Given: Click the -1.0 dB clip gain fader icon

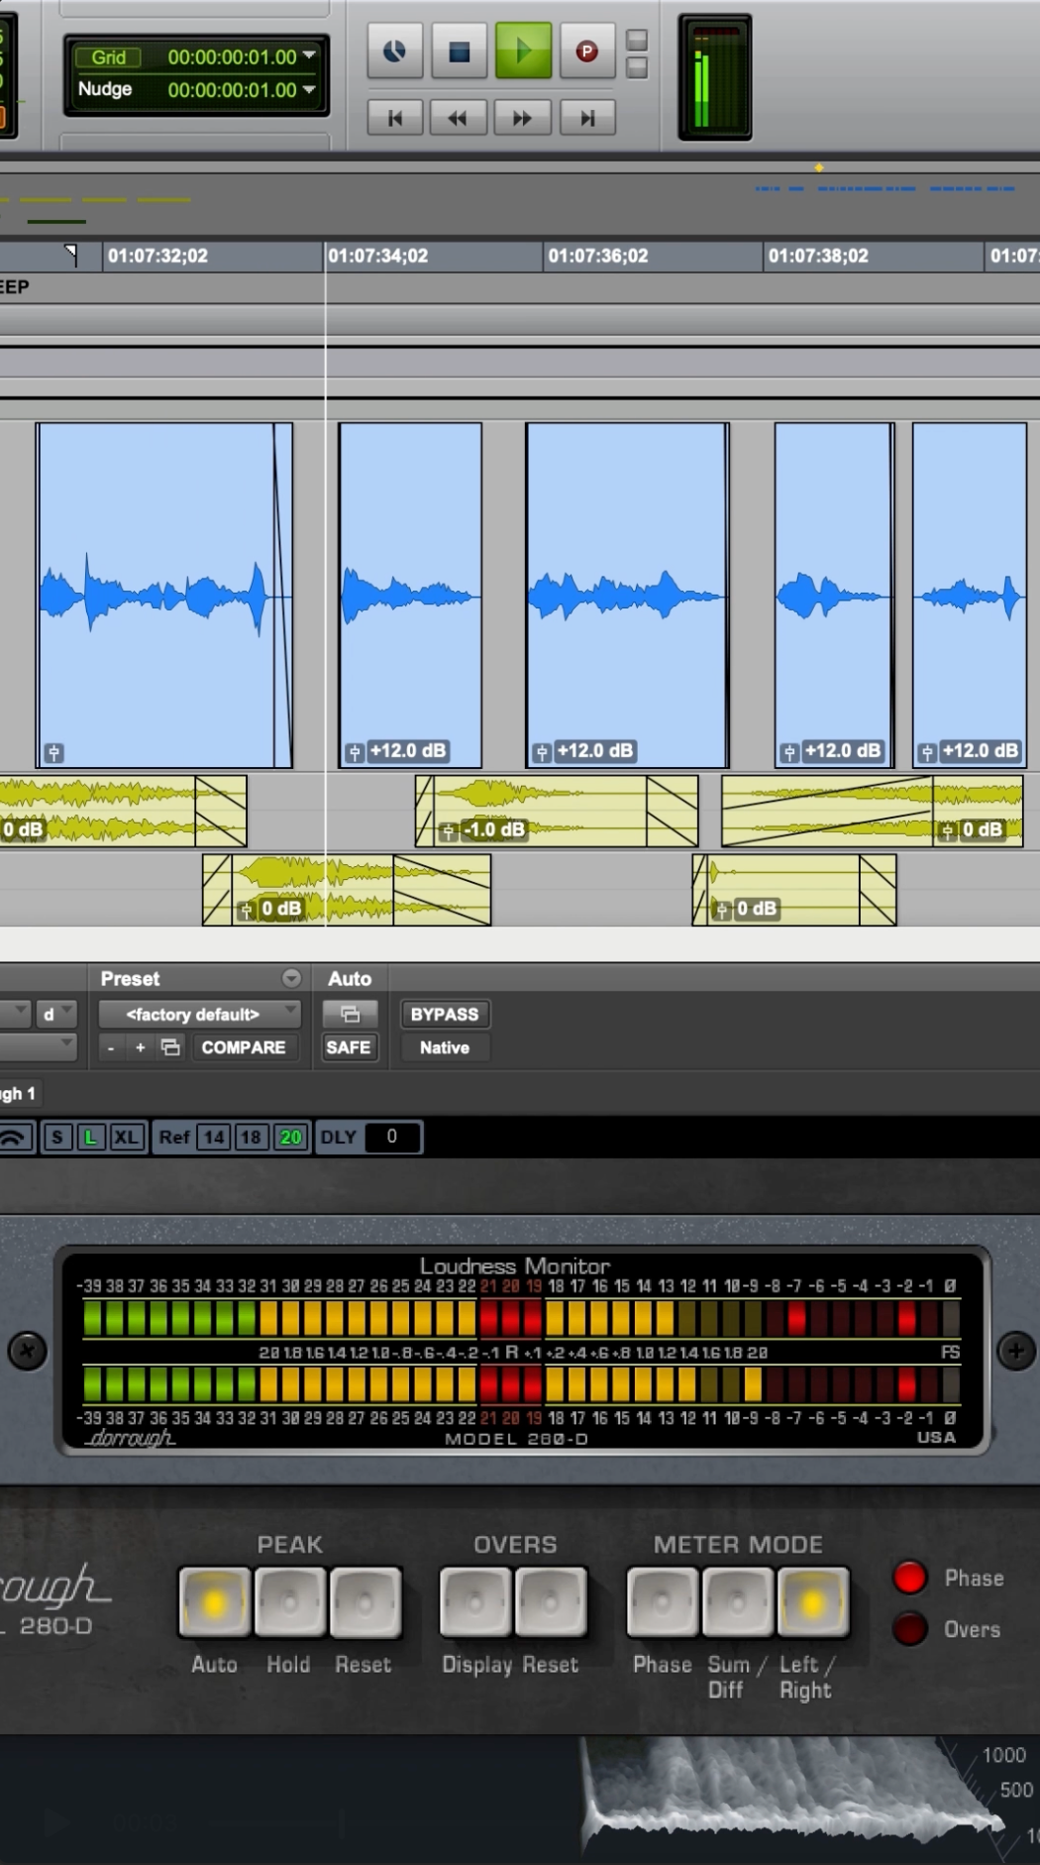Looking at the screenshot, I should pos(449,830).
